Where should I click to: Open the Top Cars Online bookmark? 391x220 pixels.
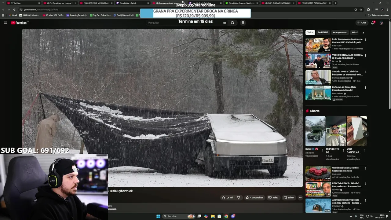100,15
